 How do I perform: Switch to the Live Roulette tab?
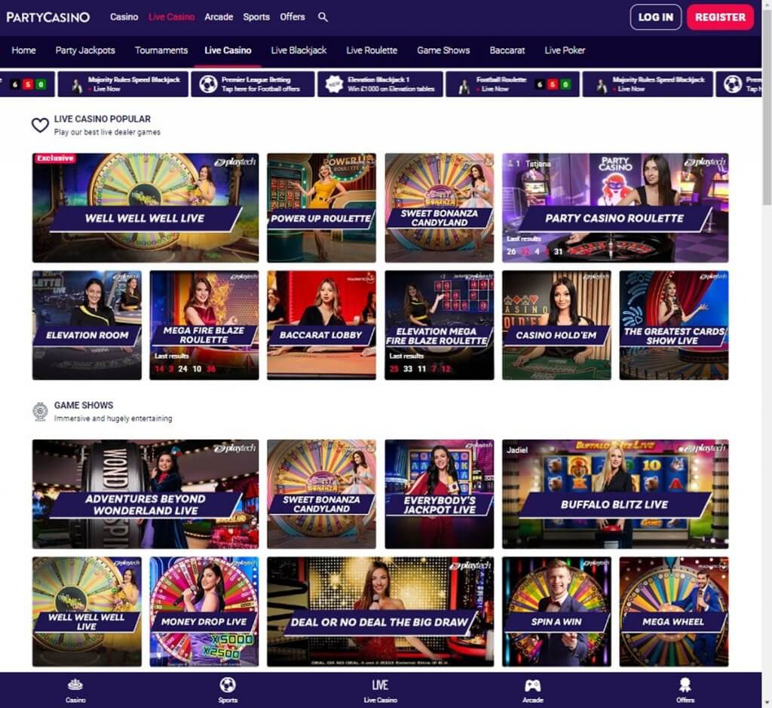tap(372, 51)
